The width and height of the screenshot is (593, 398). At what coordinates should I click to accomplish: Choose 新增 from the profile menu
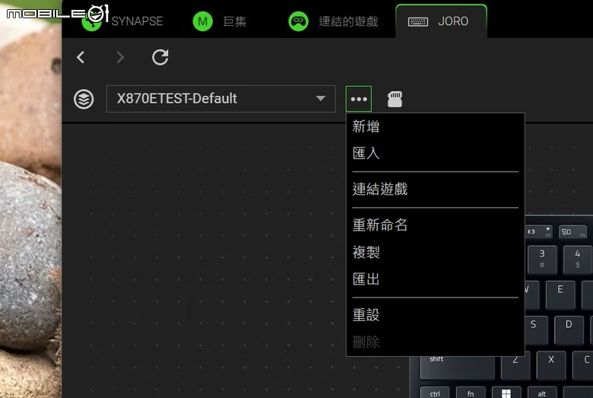pos(436,126)
